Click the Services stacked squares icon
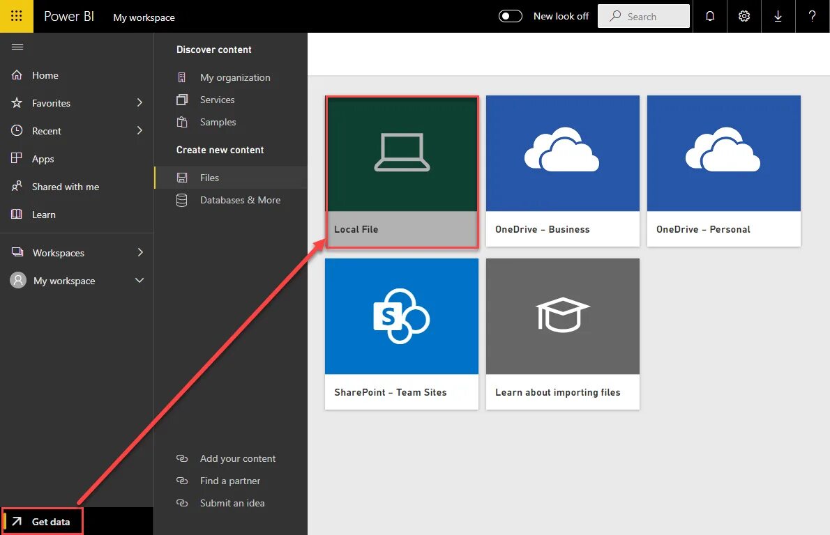830x535 pixels. coord(182,100)
